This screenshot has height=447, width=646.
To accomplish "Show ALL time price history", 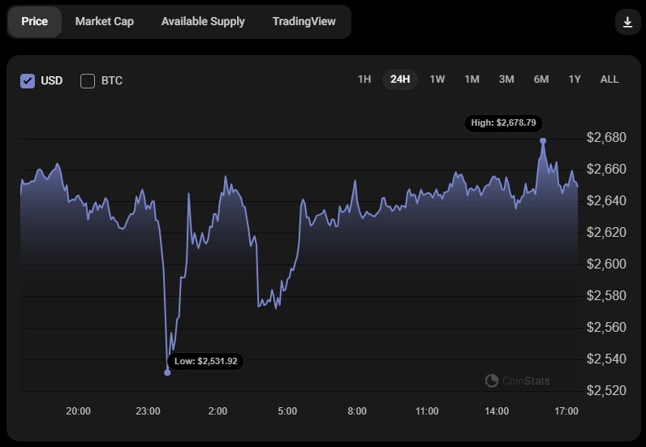I will [x=609, y=80].
